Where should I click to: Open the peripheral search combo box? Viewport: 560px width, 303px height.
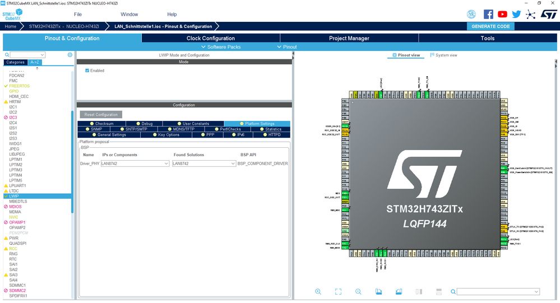tap(27, 54)
